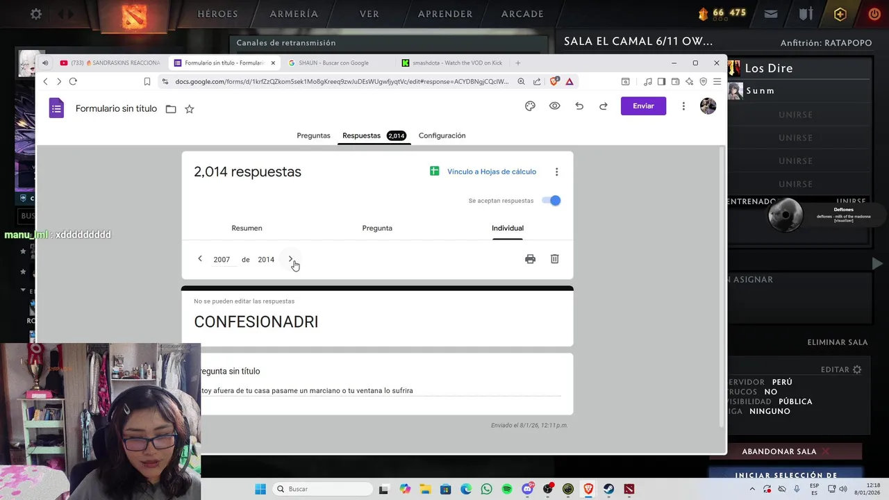Image resolution: width=889 pixels, height=500 pixels.
Task: Click ELIMINAR SALA in Dota lobby
Action: coord(838,342)
